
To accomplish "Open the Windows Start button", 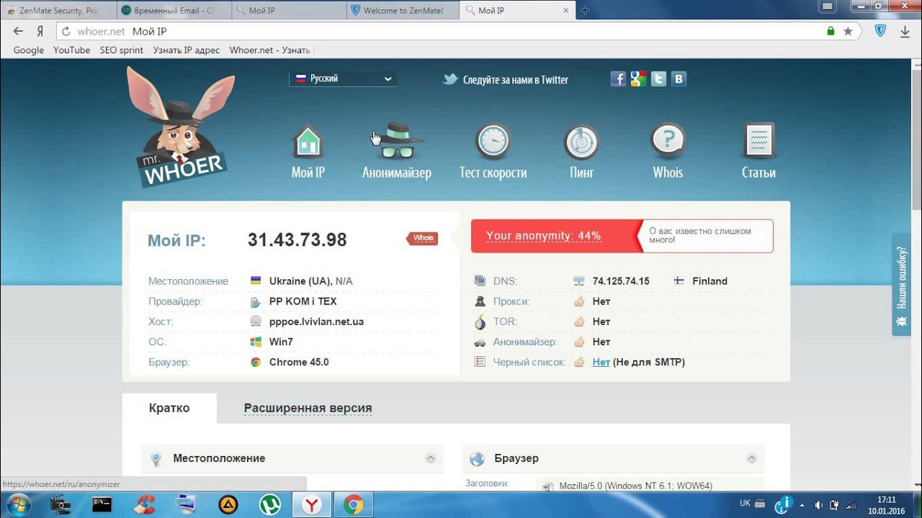I will (18, 505).
